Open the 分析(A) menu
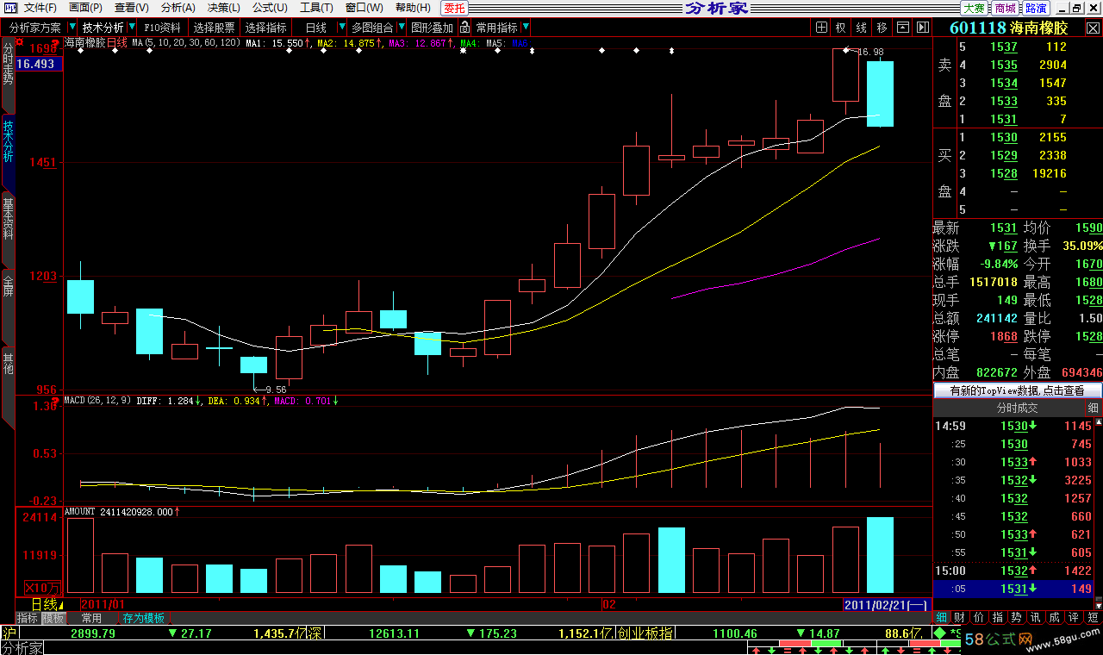Image resolution: width=1103 pixels, height=655 pixels. pyautogui.click(x=178, y=8)
